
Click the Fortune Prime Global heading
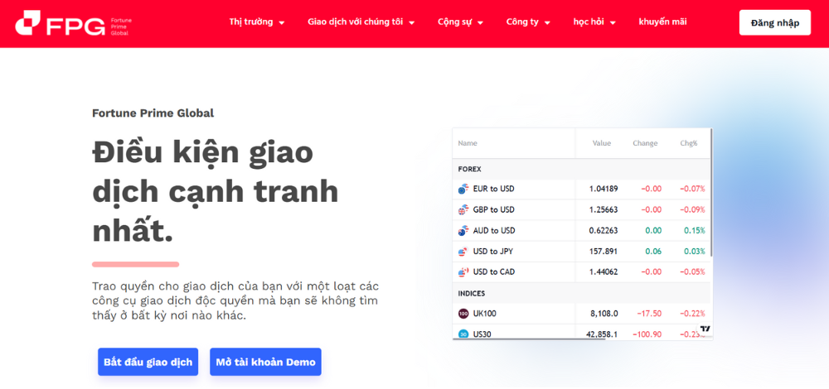click(153, 113)
